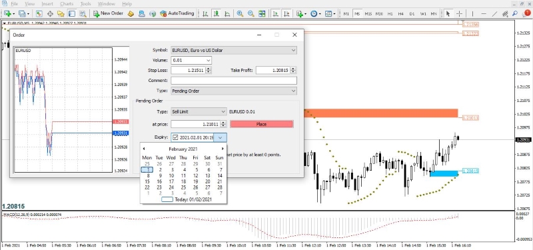Screen dimensions: 533x250
Task: Open the chart templates icon
Action: (328, 13)
